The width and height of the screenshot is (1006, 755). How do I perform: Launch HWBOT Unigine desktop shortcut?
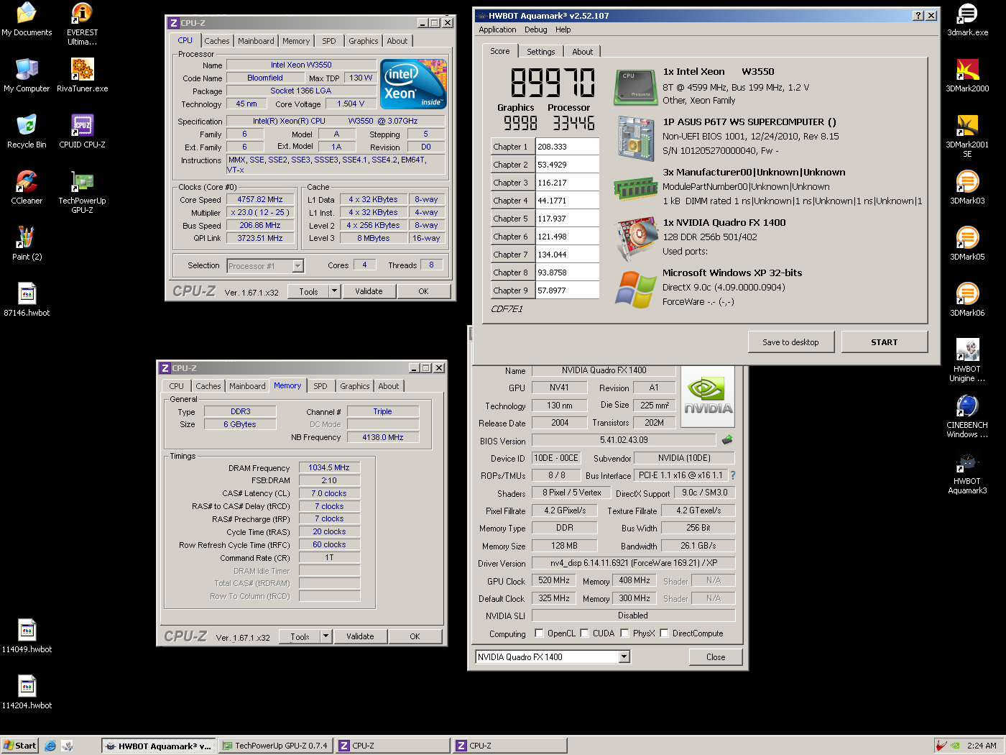point(967,360)
